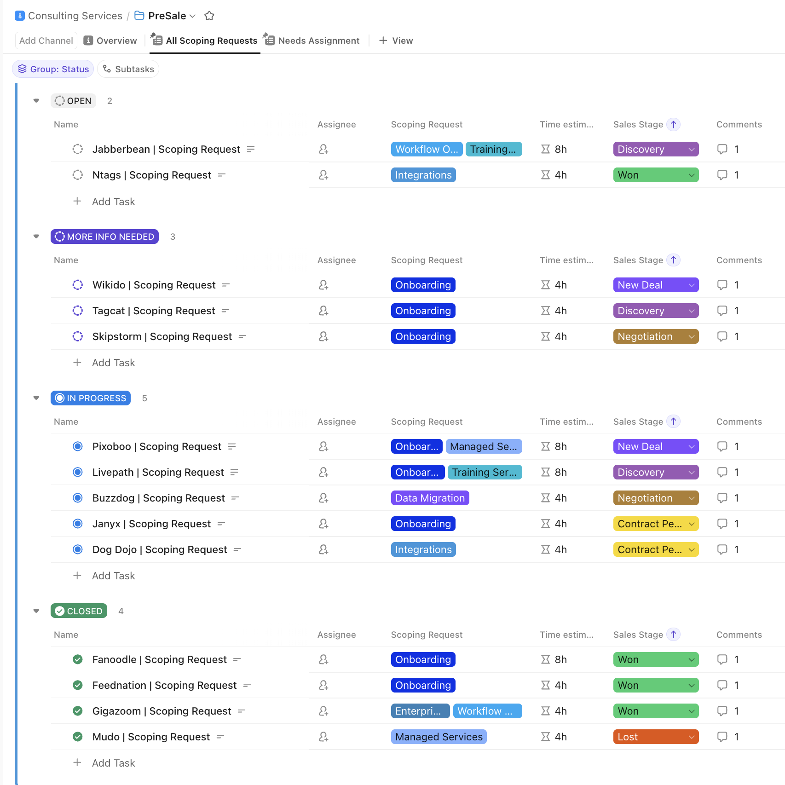This screenshot has width=785, height=785.
Task: Switch to the Overview tab
Action: point(110,40)
